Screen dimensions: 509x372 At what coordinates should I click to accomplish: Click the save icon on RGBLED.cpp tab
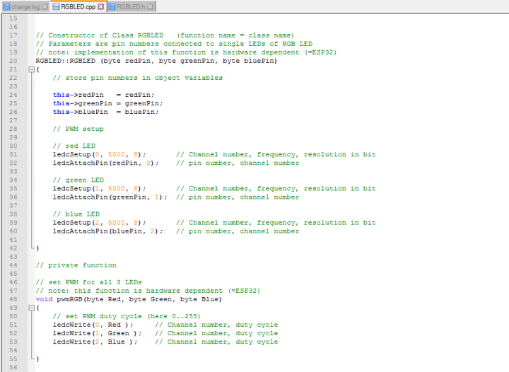click(x=56, y=7)
